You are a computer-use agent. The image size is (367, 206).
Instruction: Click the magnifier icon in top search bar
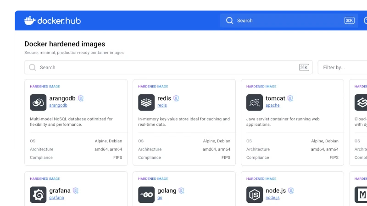pyautogui.click(x=229, y=21)
